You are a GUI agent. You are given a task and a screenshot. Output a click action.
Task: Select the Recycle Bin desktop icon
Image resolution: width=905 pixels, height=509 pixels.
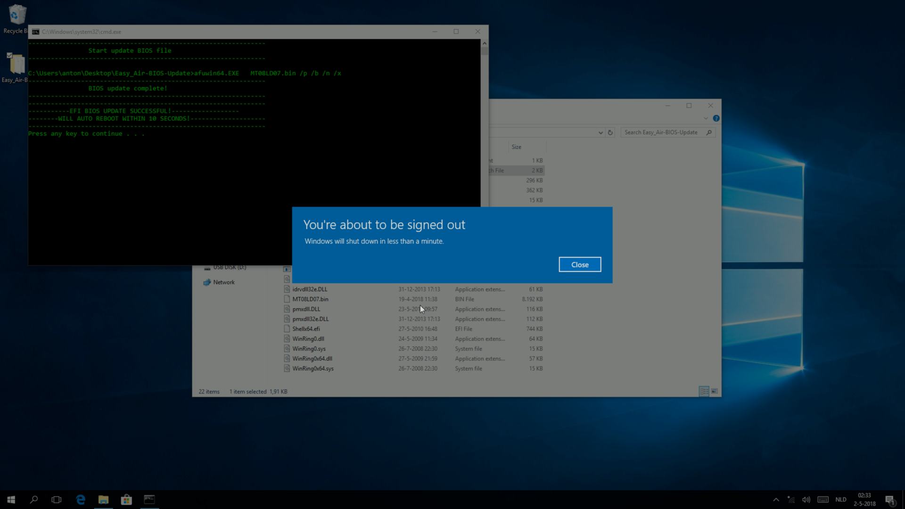pos(16,19)
